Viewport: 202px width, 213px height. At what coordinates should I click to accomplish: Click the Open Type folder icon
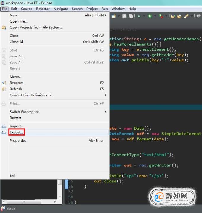173,16
